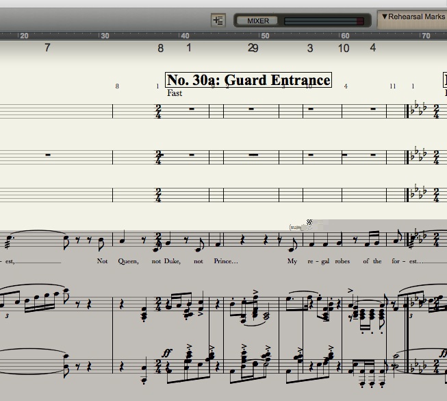Open the MIXER panel
The width and height of the screenshot is (447, 401).
[257, 21]
